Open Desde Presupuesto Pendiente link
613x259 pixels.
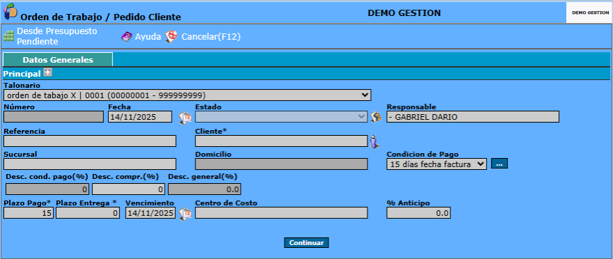tap(56, 36)
